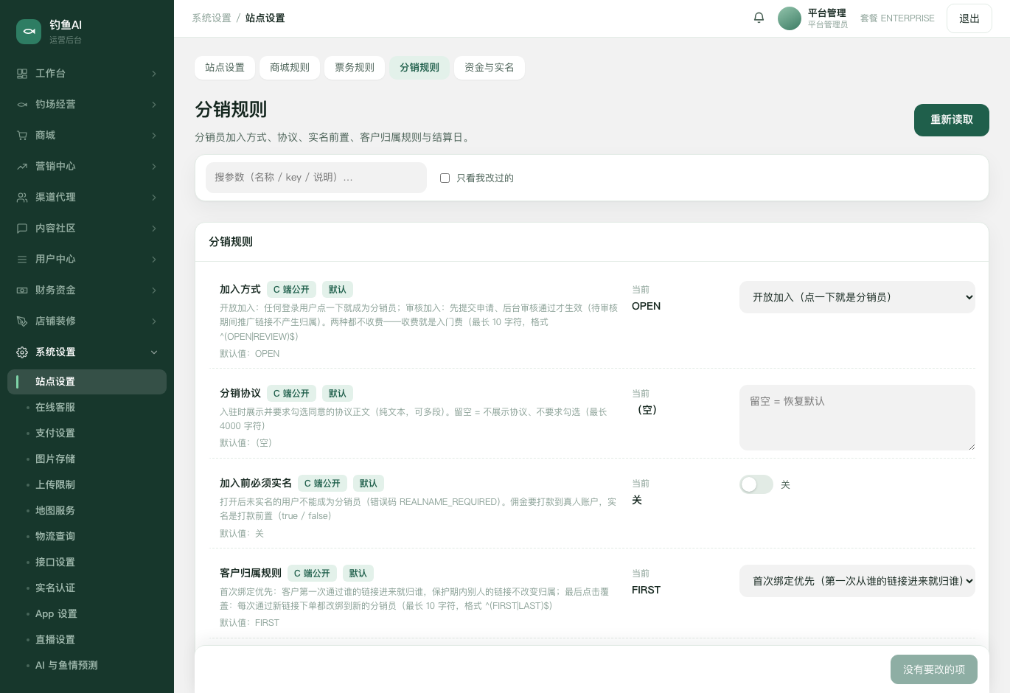
Task: Click the 系统设置 breadcrumb link
Action: coord(212,18)
